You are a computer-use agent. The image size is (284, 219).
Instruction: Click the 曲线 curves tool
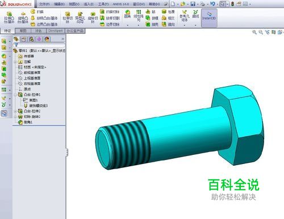click(x=195, y=14)
